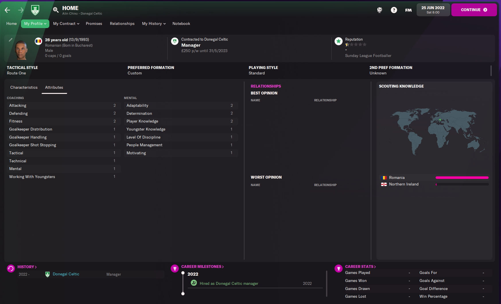Click the Career Stats trophy icon
Image resolution: width=501 pixels, height=304 pixels.
tap(339, 269)
